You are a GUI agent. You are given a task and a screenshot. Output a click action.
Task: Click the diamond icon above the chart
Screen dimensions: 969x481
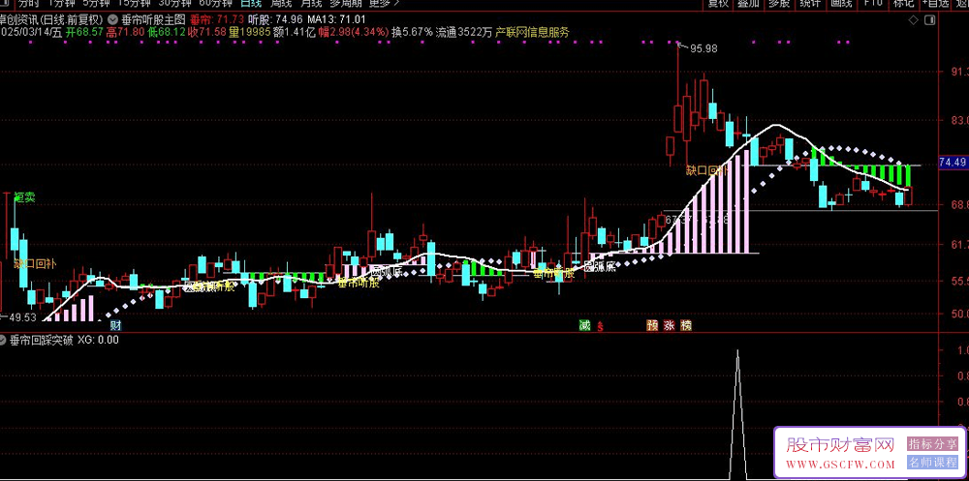[x=914, y=20]
